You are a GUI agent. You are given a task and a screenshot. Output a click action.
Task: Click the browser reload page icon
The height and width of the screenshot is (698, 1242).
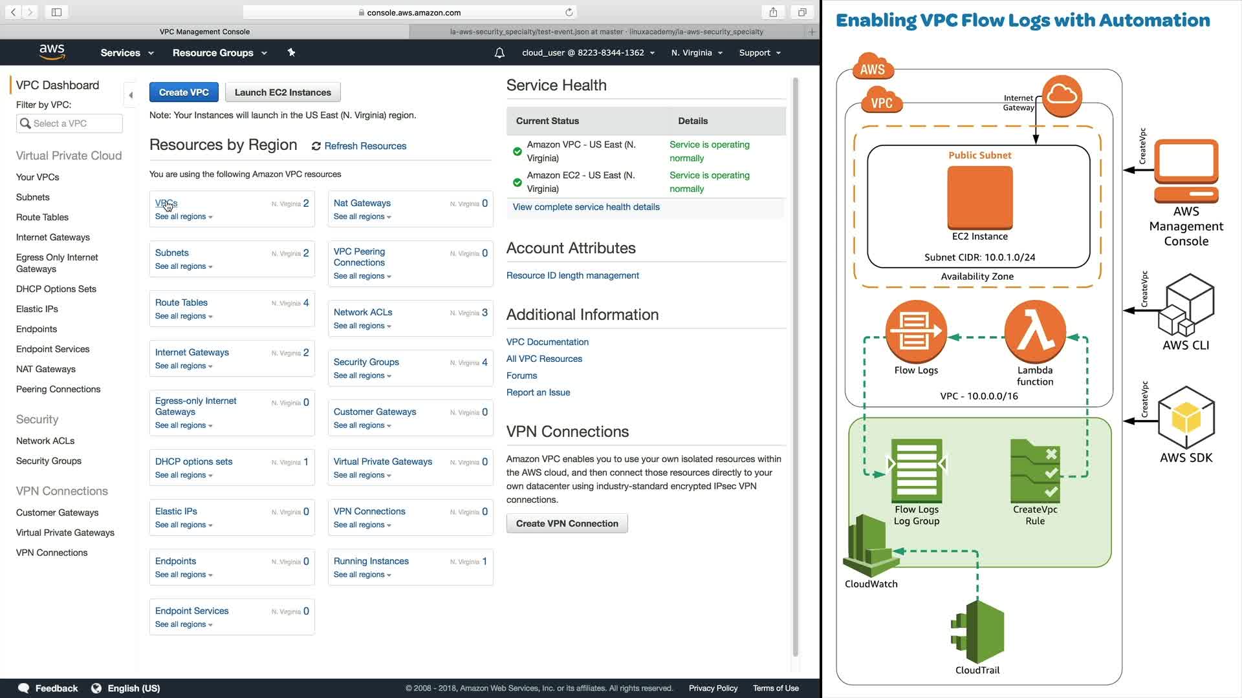tap(569, 12)
